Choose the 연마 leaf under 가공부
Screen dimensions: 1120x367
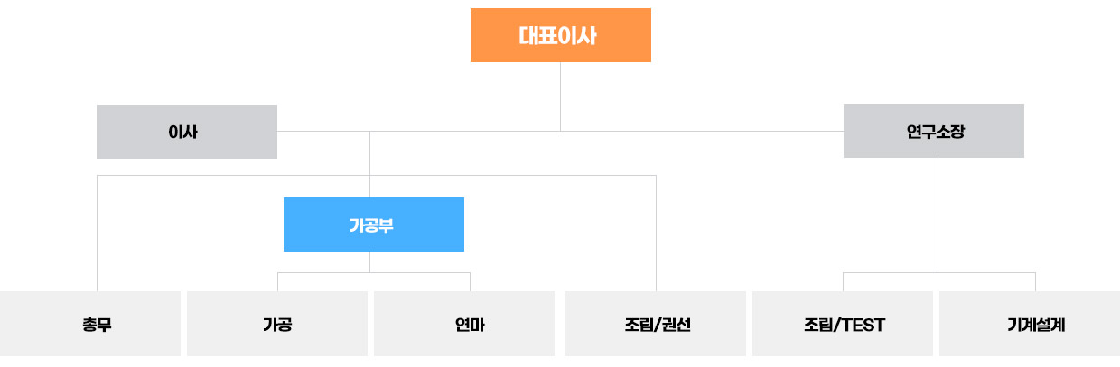coord(464,324)
